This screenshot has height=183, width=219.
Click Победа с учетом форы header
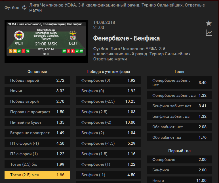click(x=108, y=71)
